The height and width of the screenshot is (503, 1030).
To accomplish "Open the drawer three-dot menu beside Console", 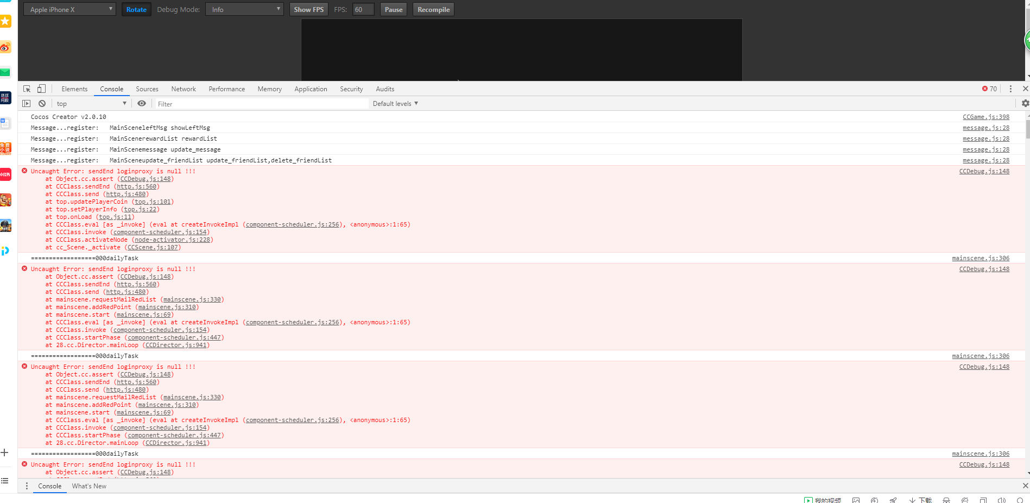I will (x=27, y=486).
